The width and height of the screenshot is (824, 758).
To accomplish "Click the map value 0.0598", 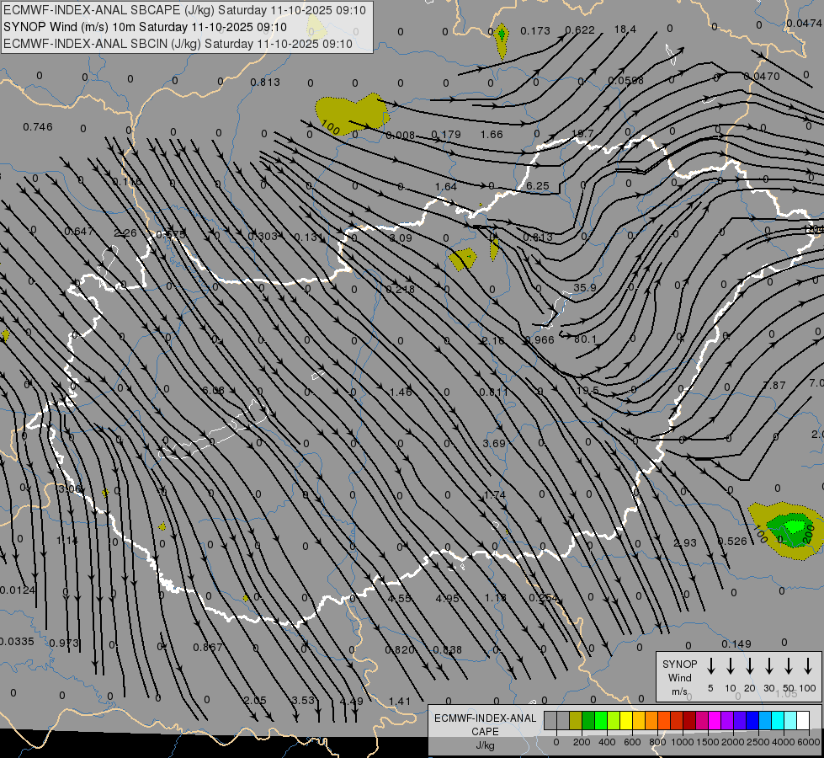I will (x=626, y=81).
